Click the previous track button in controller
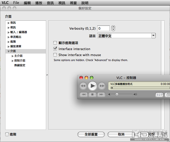170x142 pixels. coord(84,94)
